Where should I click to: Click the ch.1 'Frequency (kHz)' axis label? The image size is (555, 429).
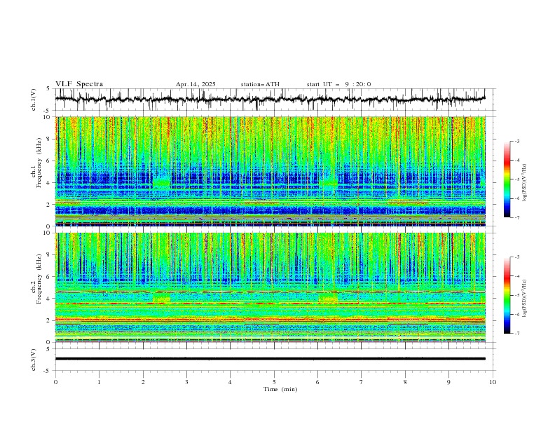(x=39, y=163)
